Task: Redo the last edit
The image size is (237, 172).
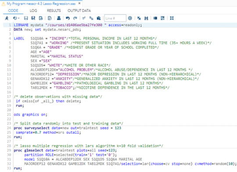Action: pyautogui.click(x=75, y=18)
